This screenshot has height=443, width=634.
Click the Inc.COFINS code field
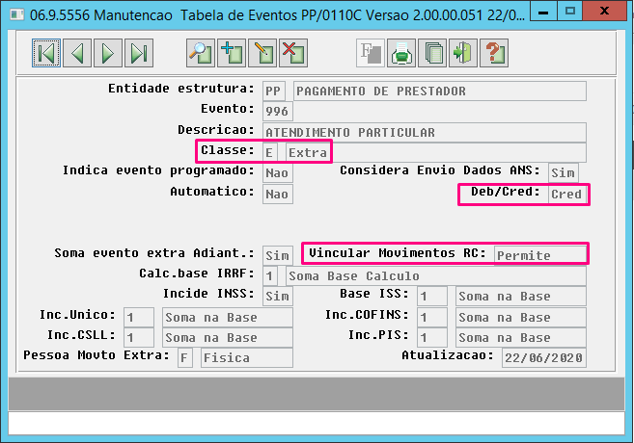[432, 318]
